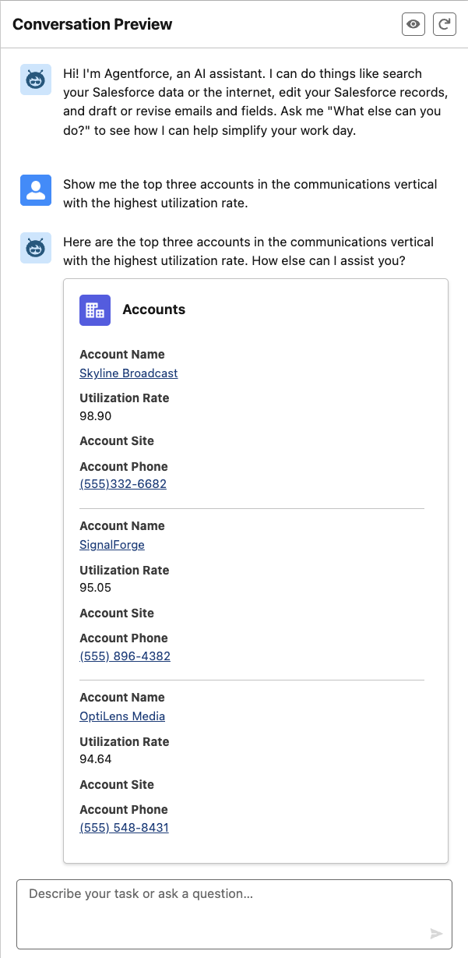Image resolution: width=468 pixels, height=958 pixels.
Task: Click the 98.90 utilization rate value
Action: [x=96, y=416]
